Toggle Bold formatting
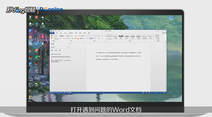Screen dimensions: 212x117 (x=60, y=38)
